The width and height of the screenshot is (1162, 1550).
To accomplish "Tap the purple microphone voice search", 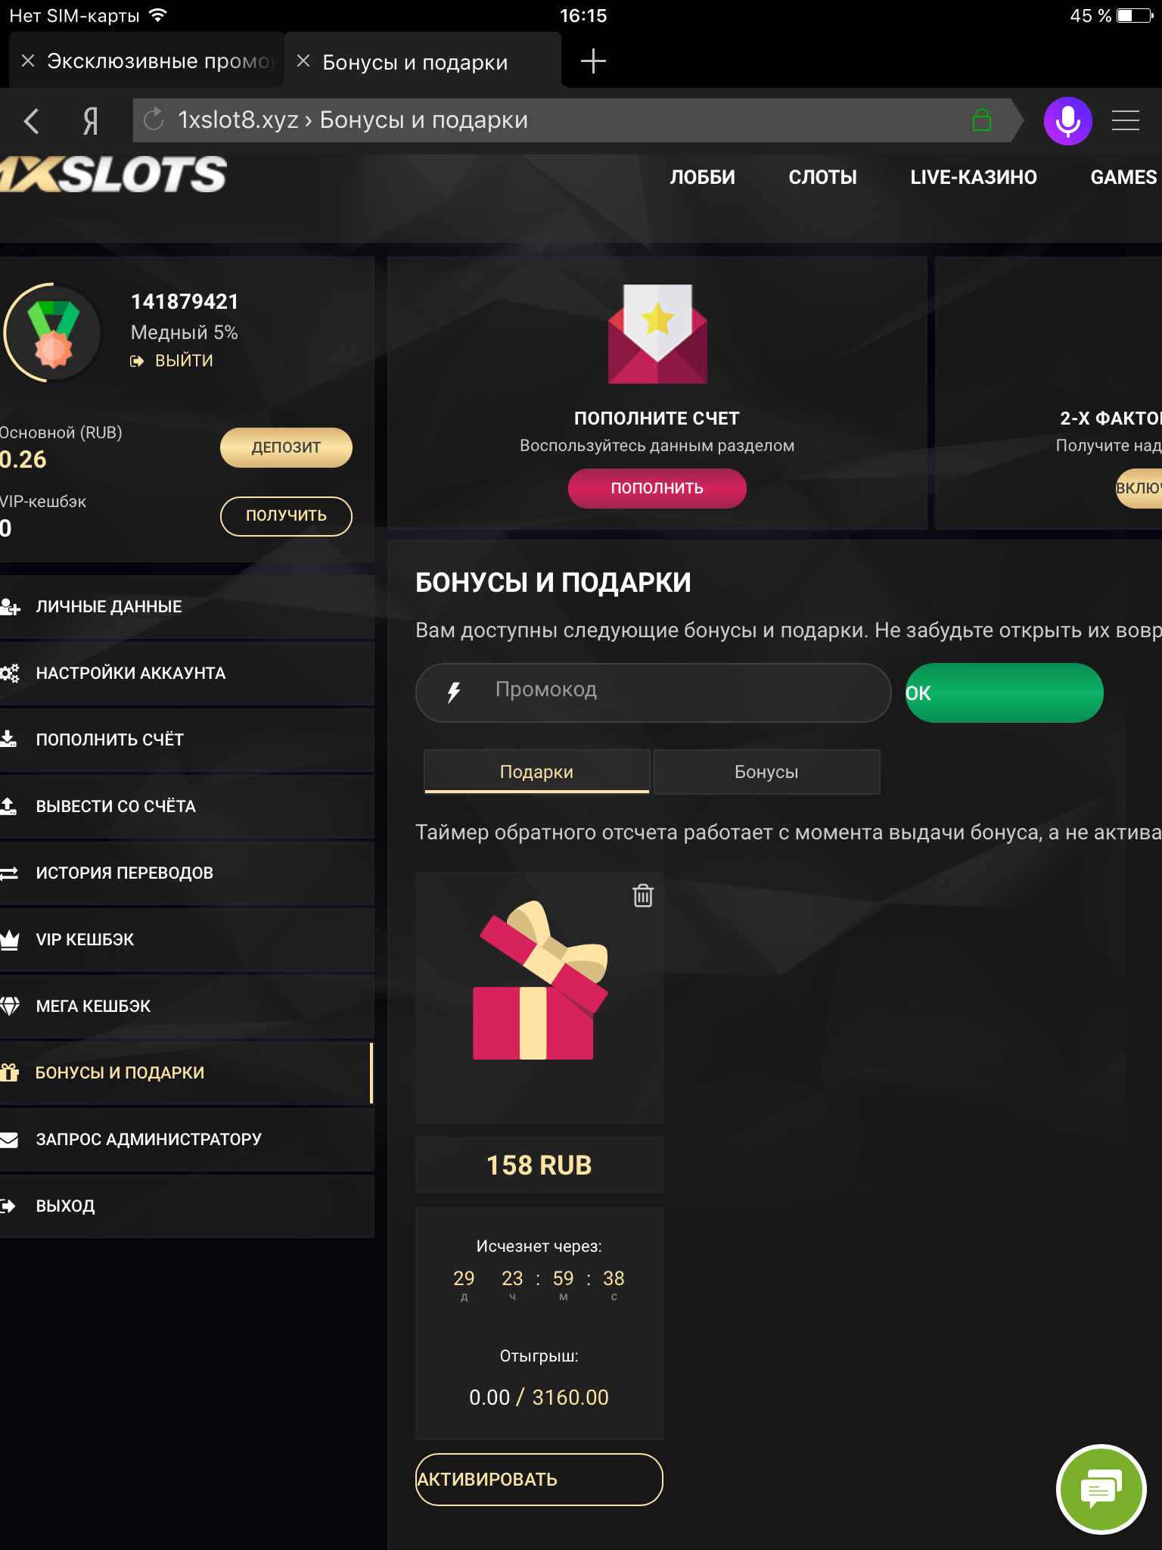I will pos(1067,120).
